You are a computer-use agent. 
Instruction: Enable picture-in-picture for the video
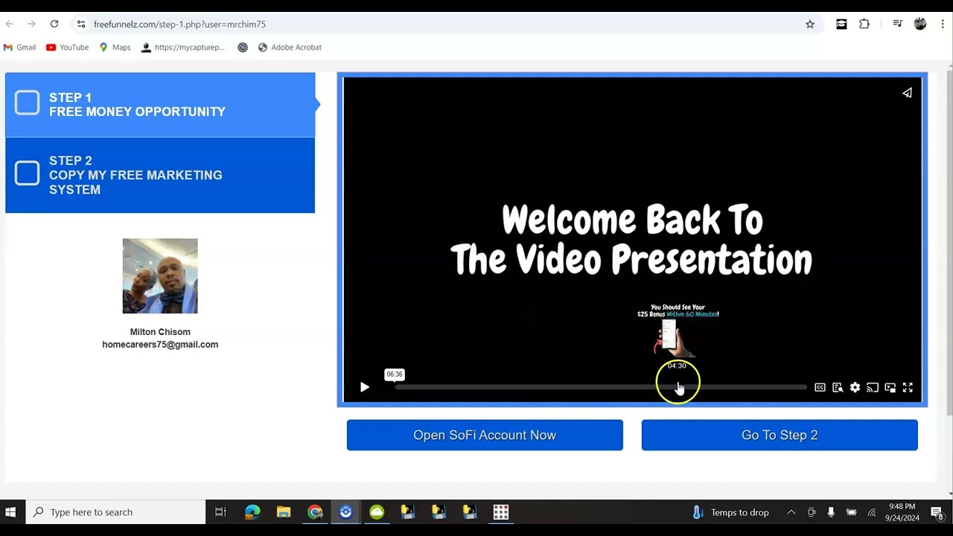point(890,387)
